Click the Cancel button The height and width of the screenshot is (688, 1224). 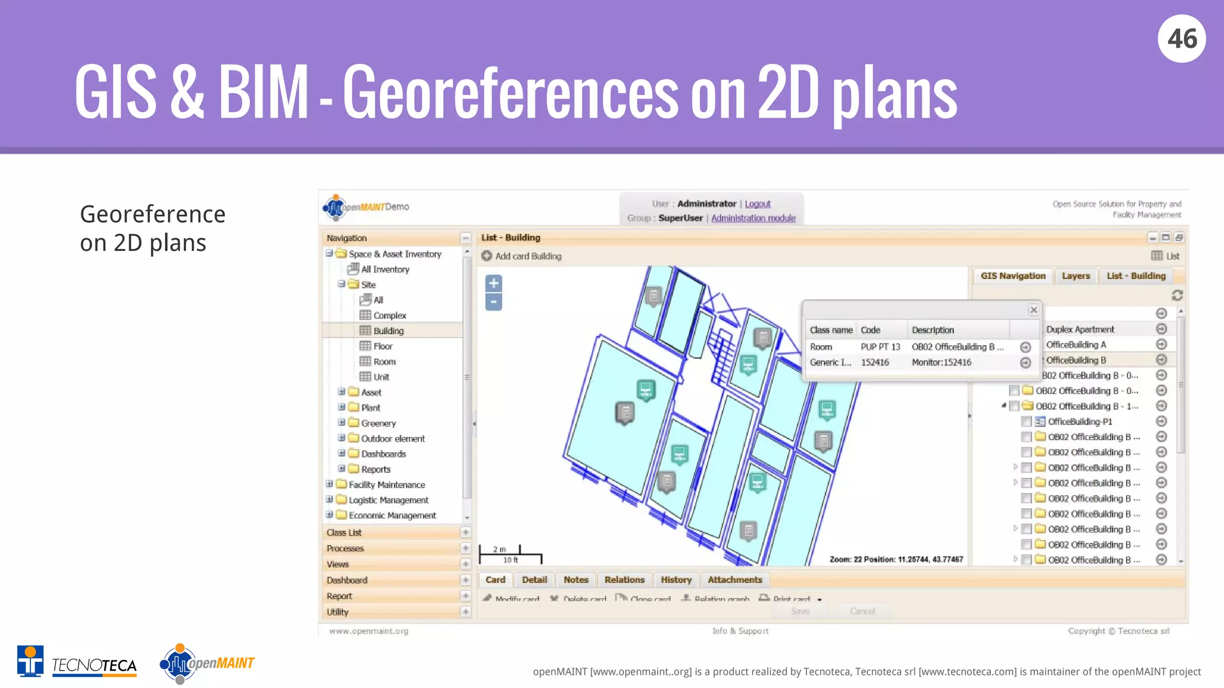pos(862,611)
